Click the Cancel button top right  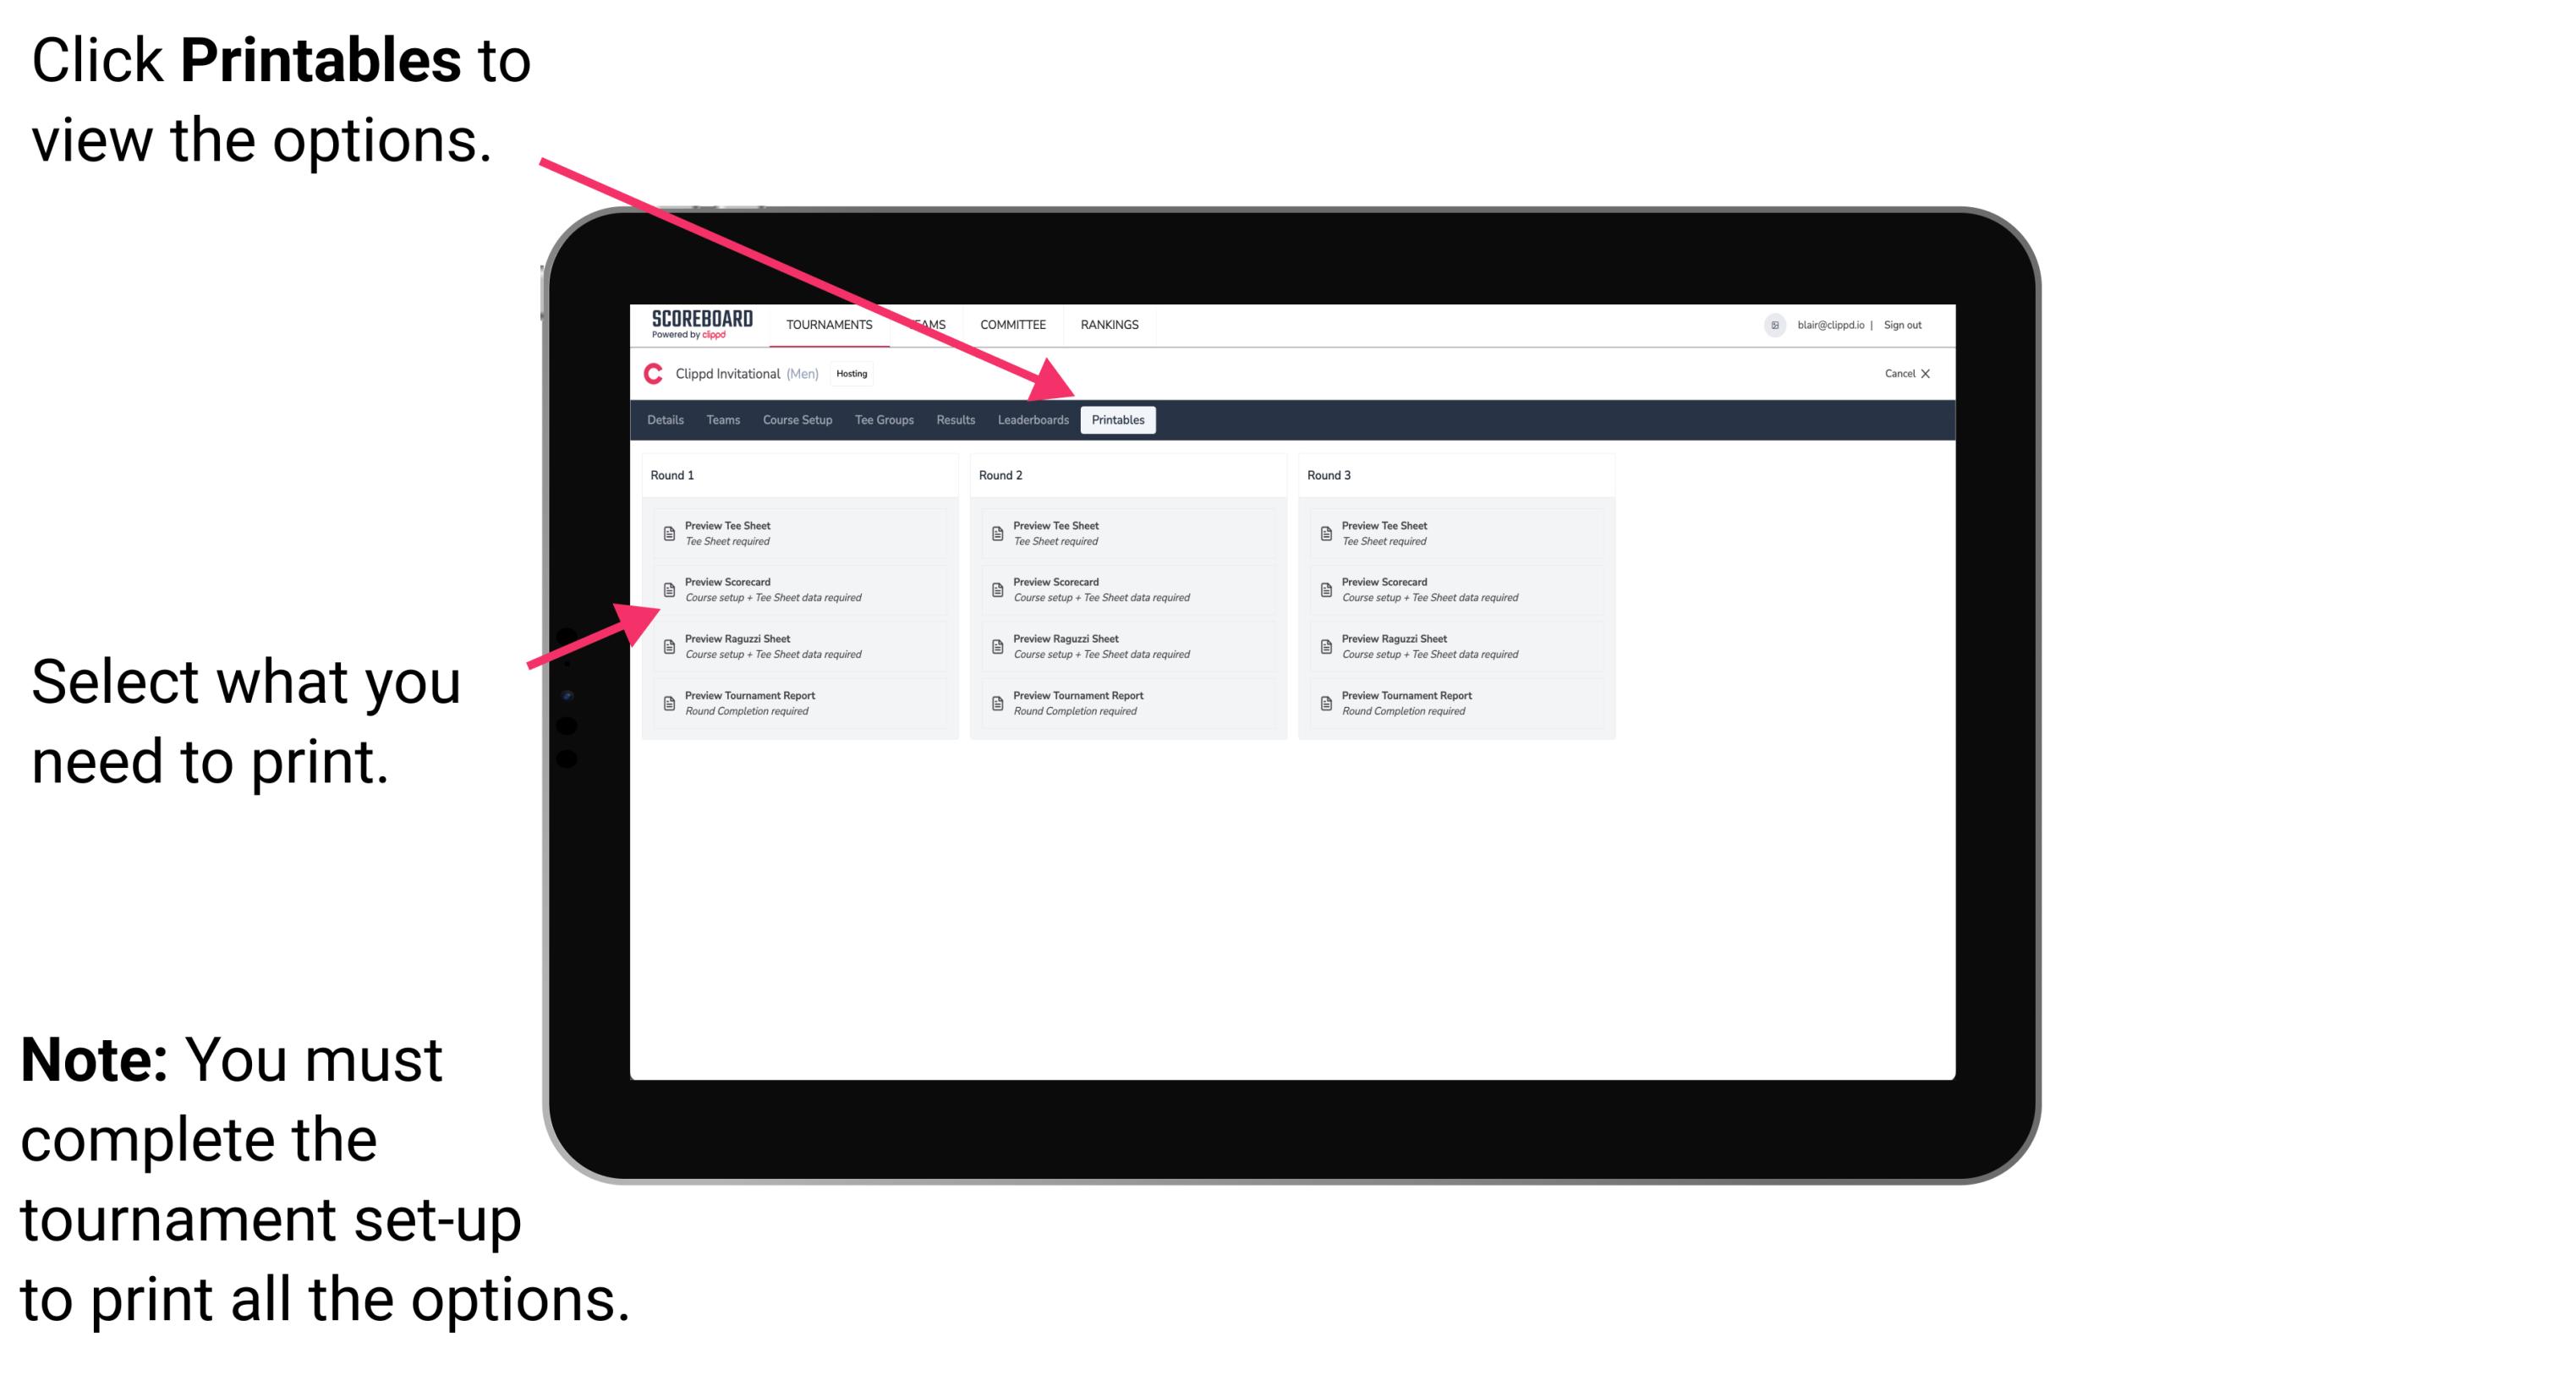point(1899,375)
